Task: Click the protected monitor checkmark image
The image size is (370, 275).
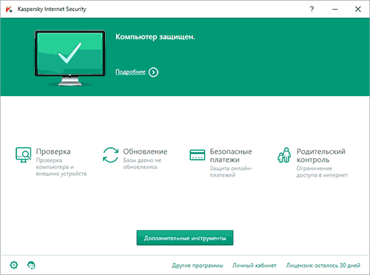Action: (x=70, y=58)
